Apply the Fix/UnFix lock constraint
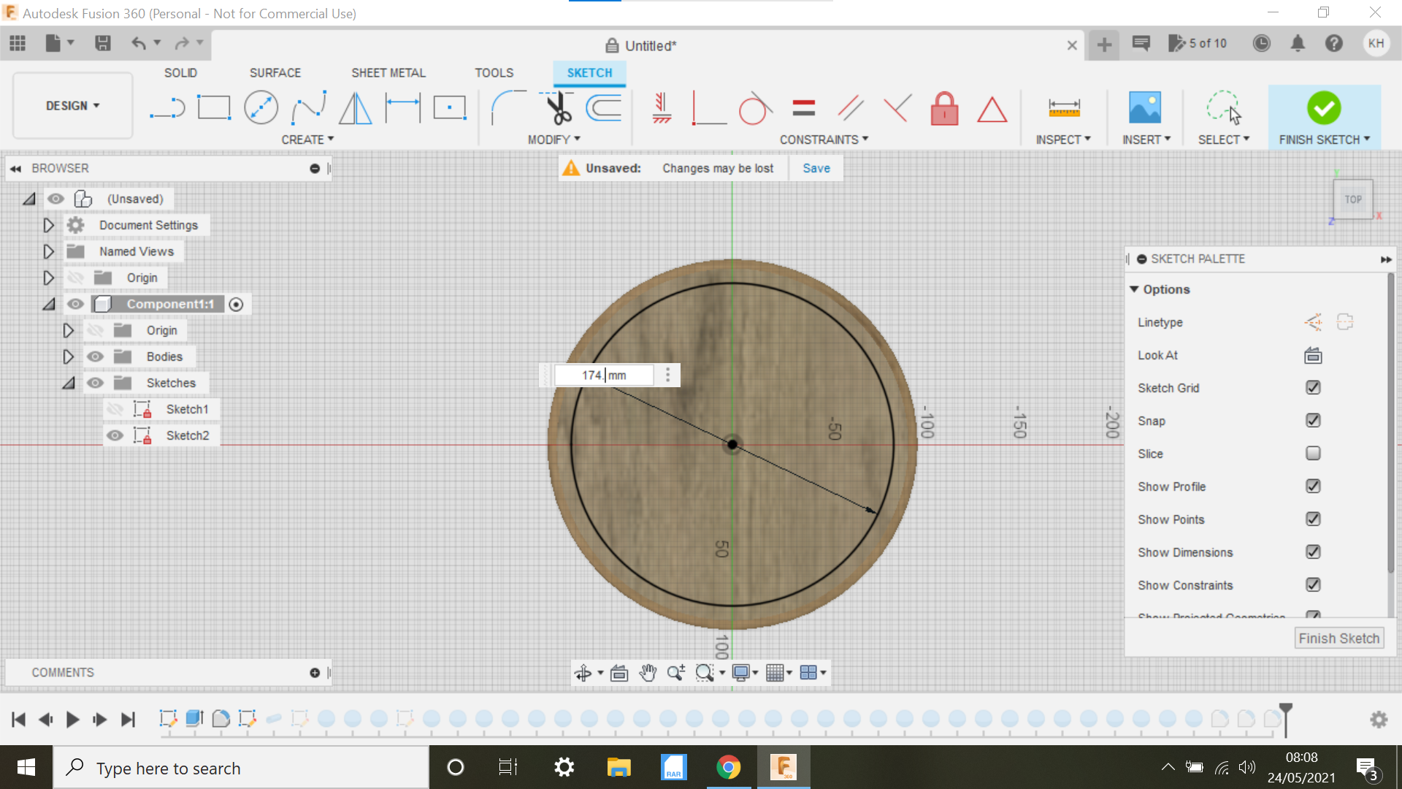 (944, 108)
